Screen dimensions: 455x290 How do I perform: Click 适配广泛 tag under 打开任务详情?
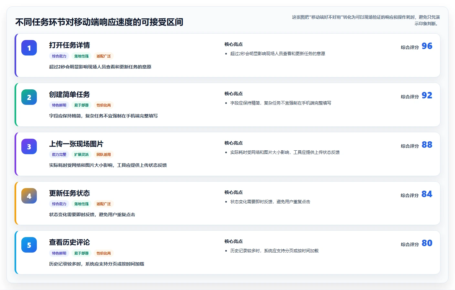[x=104, y=56]
